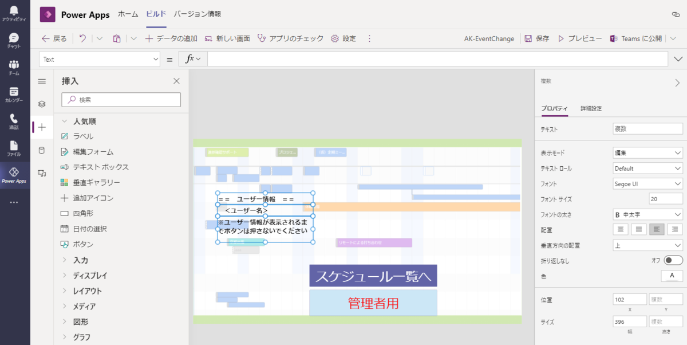Open the tree view panel icon
Viewport: 687px width, 345px height.
[x=42, y=104]
